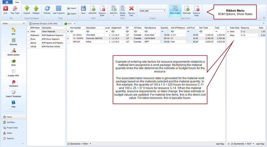The height and width of the screenshot is (147, 267).
Task: Open Supplier BOE in navigation panel
Action: [13, 73]
